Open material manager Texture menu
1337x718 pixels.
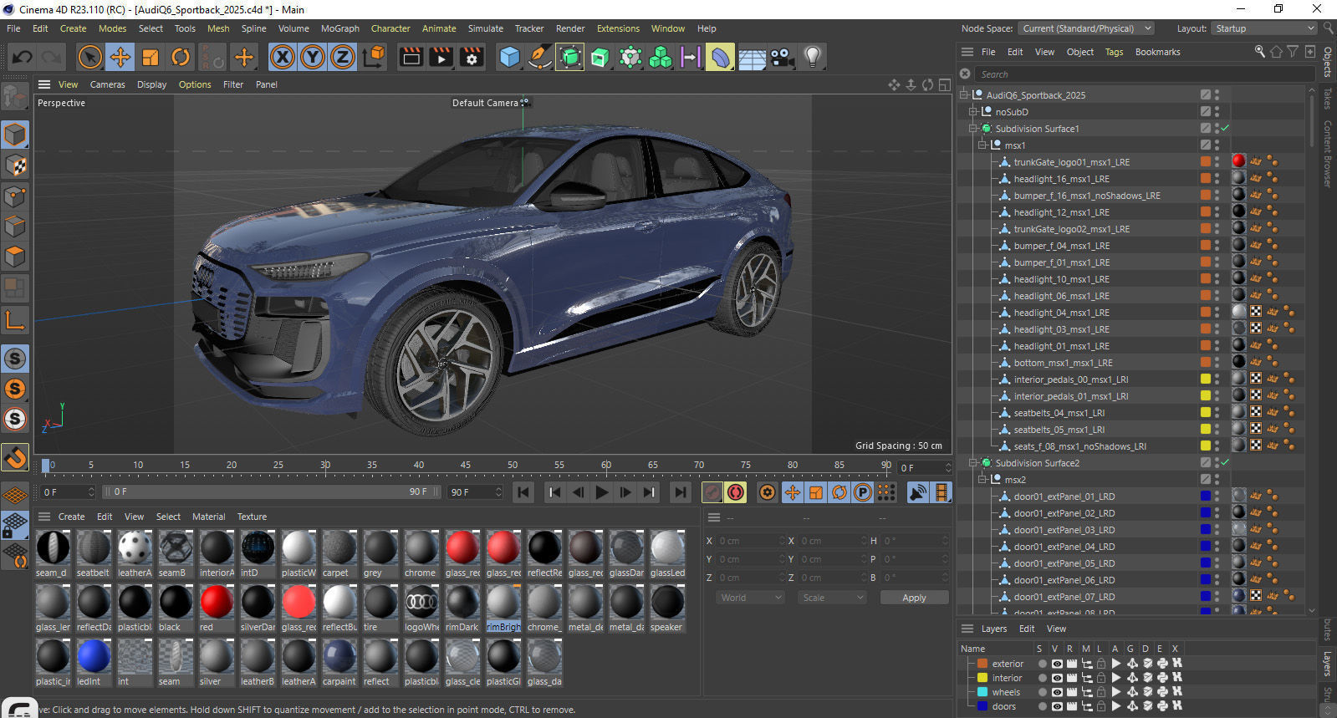[252, 517]
